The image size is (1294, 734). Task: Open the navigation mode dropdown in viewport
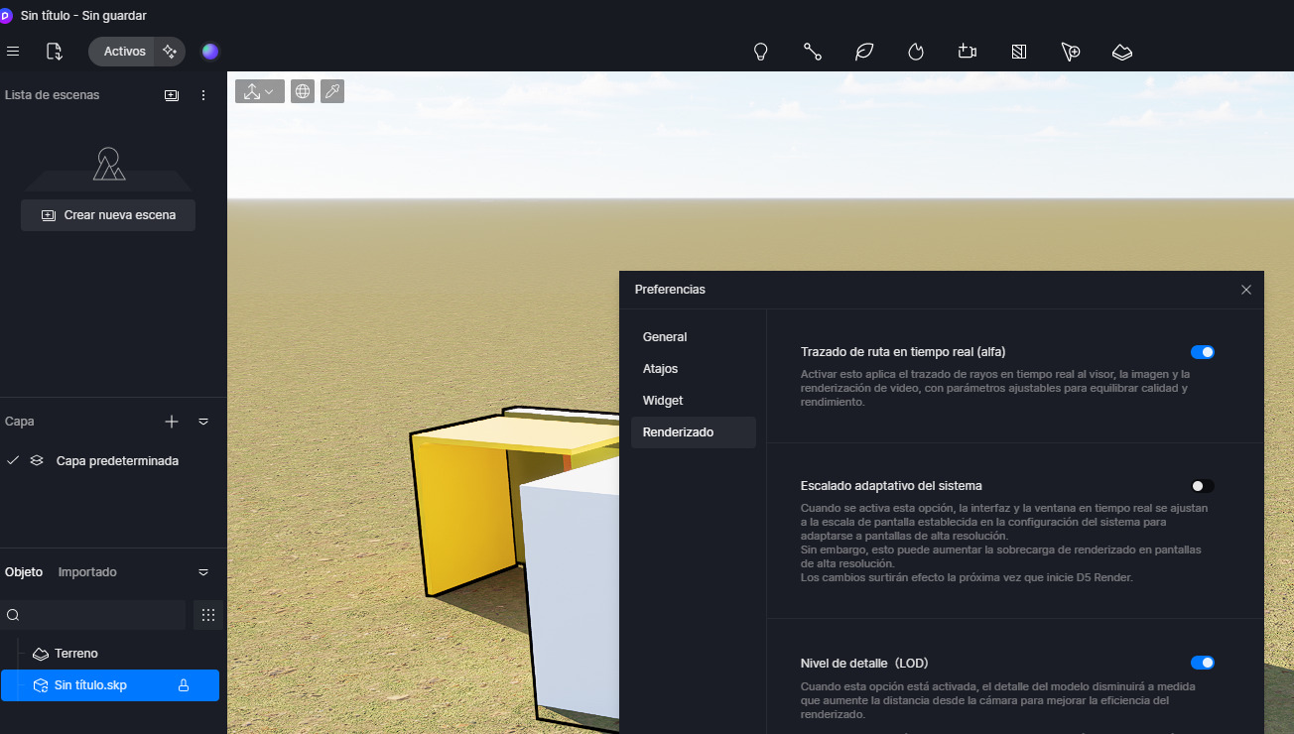coord(260,91)
